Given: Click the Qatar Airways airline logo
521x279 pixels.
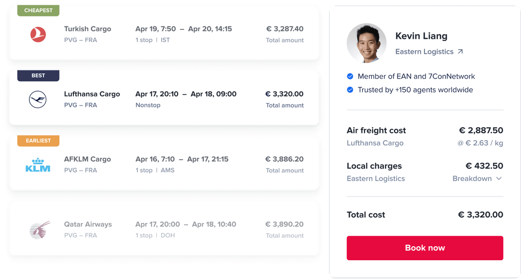Looking at the screenshot, I should point(38,229).
